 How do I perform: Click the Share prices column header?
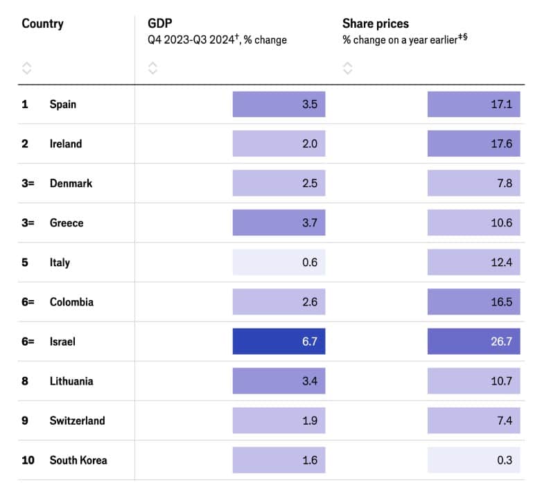point(375,24)
